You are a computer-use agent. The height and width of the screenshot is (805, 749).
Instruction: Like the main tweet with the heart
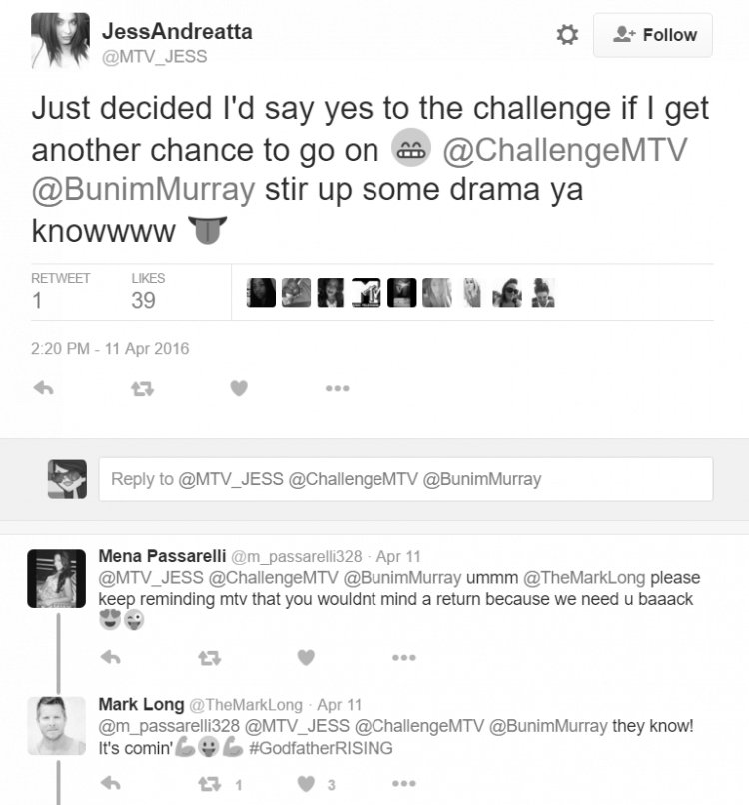239,388
